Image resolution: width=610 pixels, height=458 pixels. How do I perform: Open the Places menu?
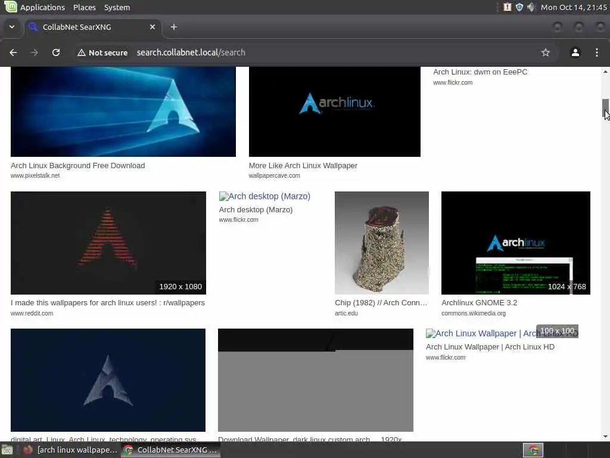(85, 7)
